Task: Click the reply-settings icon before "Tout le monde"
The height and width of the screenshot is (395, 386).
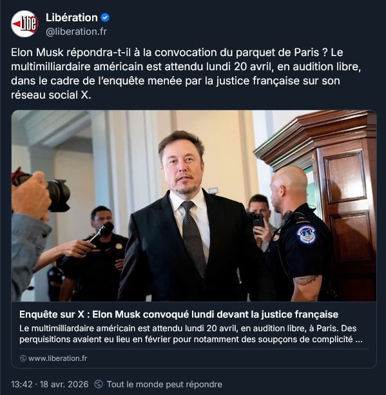Action: point(99,384)
